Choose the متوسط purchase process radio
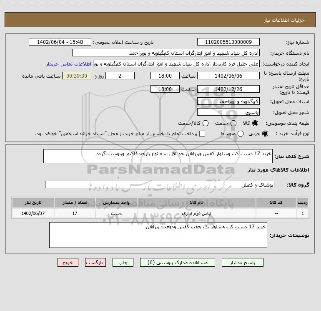Viewport: 321px width, 311px height. (x=241, y=134)
